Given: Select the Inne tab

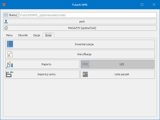Looking at the screenshot, I should pos(48,35).
